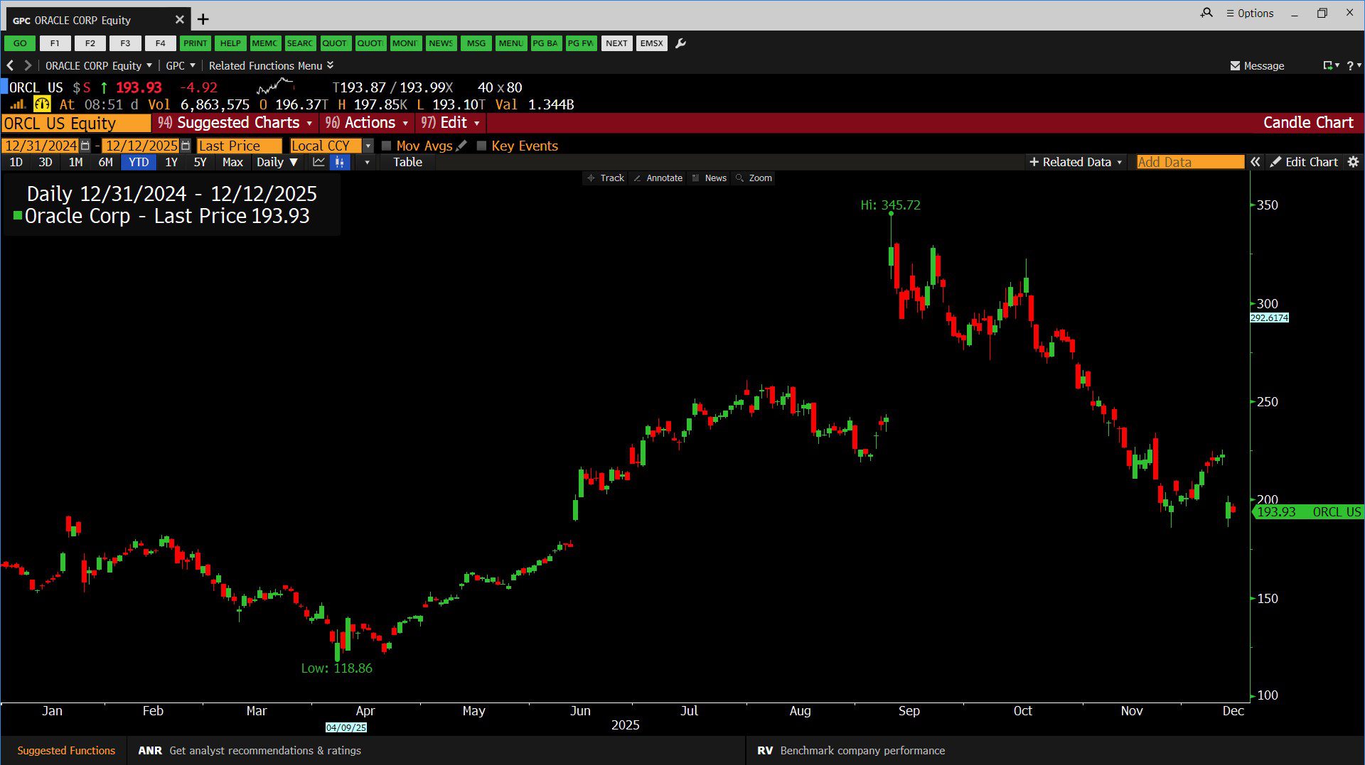Open the Message envelope

click(x=1257, y=65)
